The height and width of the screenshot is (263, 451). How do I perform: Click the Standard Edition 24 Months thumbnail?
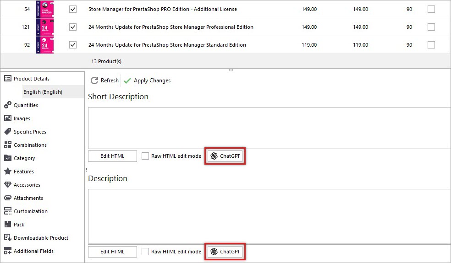click(45, 45)
